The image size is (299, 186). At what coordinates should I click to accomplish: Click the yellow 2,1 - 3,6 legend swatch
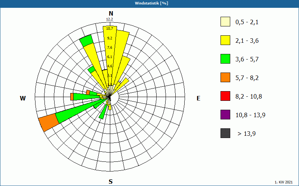click(225, 40)
